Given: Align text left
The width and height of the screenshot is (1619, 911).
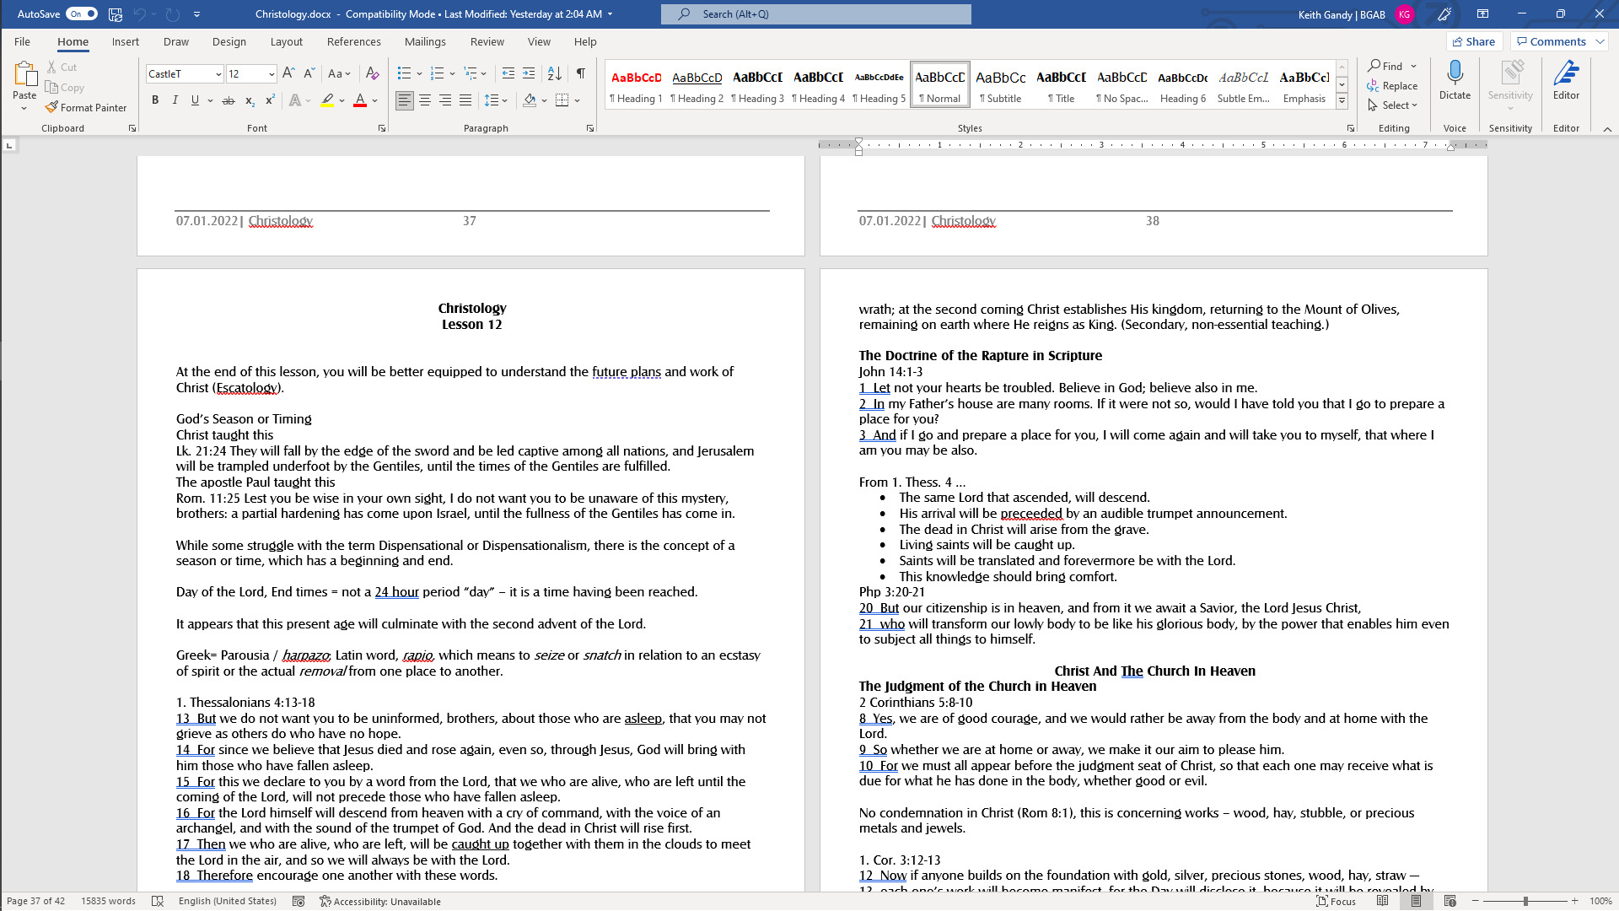Looking at the screenshot, I should [405, 100].
